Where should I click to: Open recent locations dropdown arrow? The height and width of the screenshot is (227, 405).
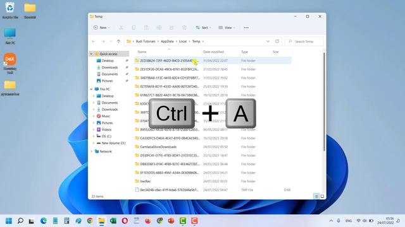click(111, 42)
